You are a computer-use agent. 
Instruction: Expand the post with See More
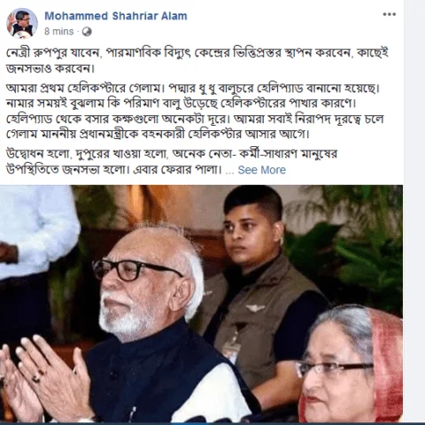coord(262,170)
